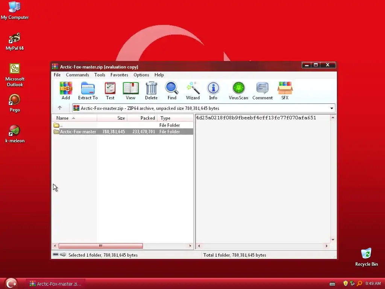The image size is (385, 289).
Task: Minimize the WinRAR window
Action: pyautogui.click(x=306, y=65)
